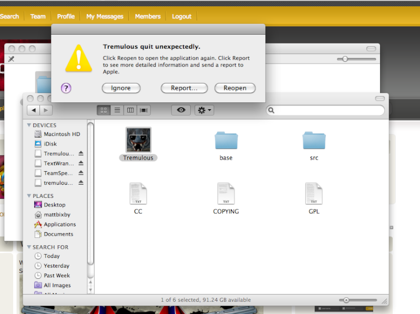The image size is (420, 314).
Task: Click the sidebar scrollbar thumb
Action: [x=90, y=193]
